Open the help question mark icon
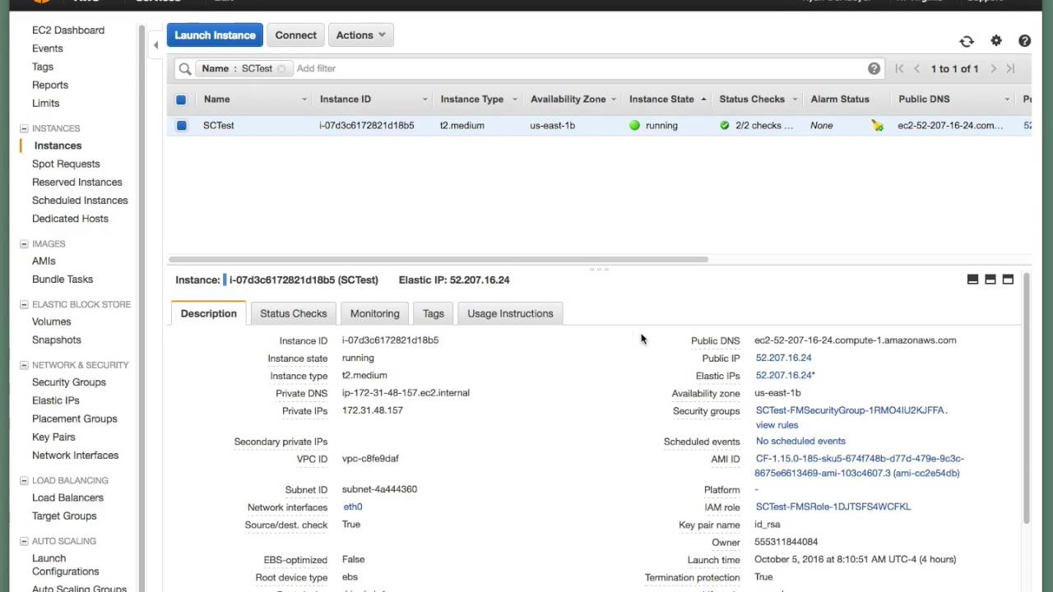1053x592 pixels. click(x=1024, y=40)
